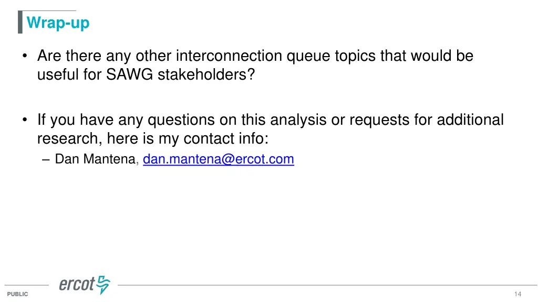Click the word SAWG in first bullet
This screenshot has width=538, height=302.
tap(129, 74)
